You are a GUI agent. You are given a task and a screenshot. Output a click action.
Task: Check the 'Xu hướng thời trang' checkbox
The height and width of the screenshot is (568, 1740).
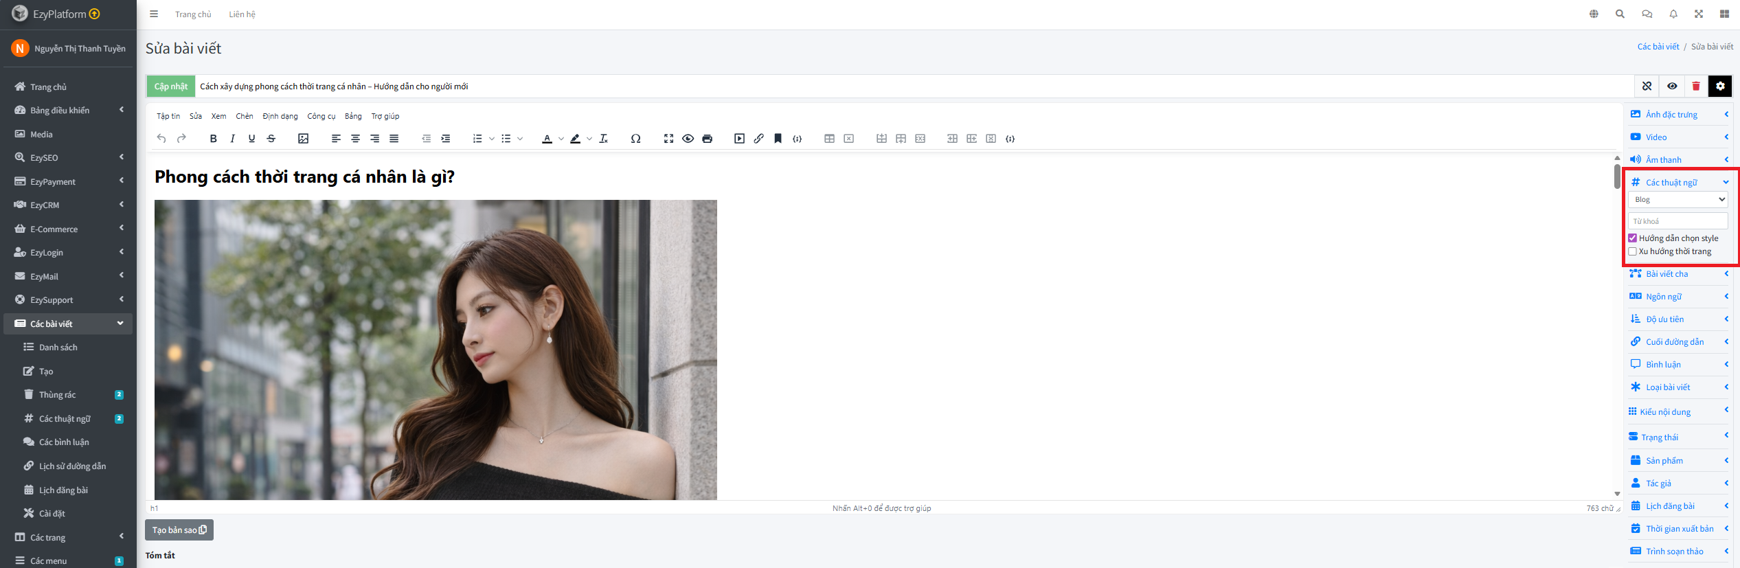pos(1633,251)
